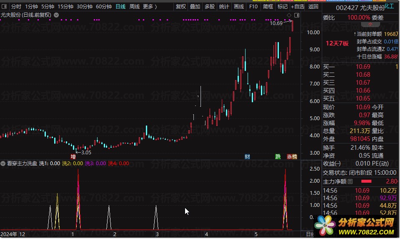Click the 涨 event marker
Screen dimensions: 401x239
pos(290,156)
